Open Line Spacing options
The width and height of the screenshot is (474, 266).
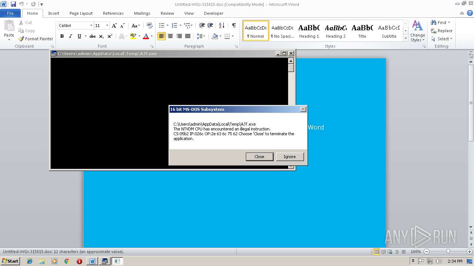pyautogui.click(x=201, y=36)
